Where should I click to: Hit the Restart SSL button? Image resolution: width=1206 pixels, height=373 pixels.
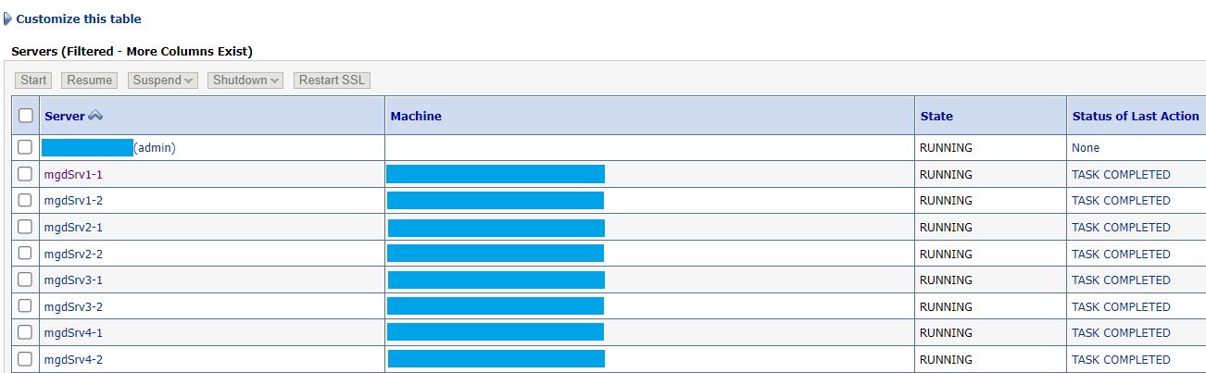[x=332, y=81]
